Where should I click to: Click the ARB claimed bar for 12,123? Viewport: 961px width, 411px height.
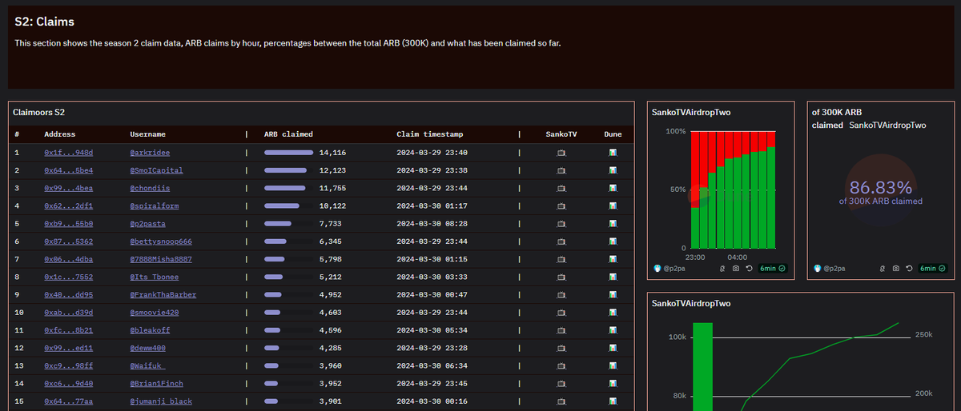pyautogui.click(x=286, y=170)
